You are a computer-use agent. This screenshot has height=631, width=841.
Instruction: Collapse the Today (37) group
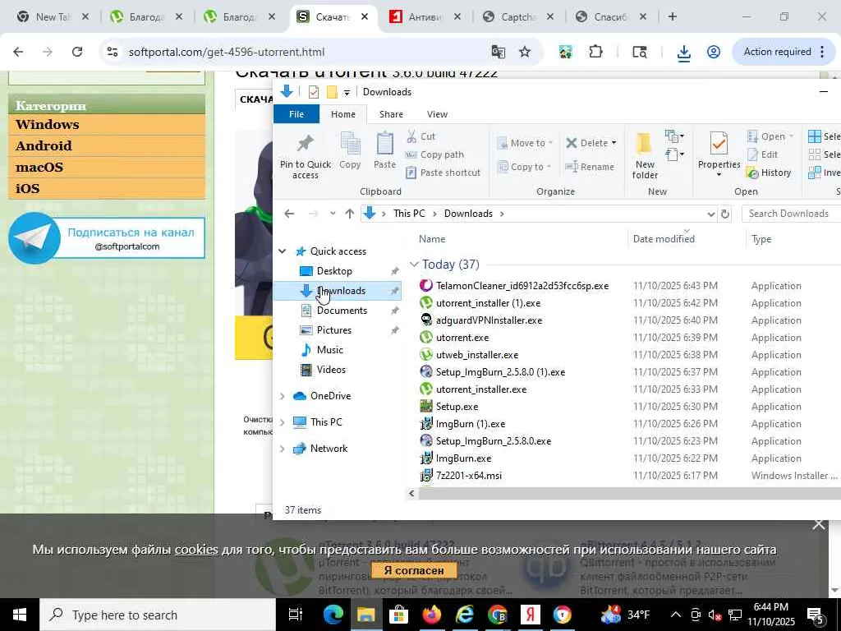[x=414, y=264]
